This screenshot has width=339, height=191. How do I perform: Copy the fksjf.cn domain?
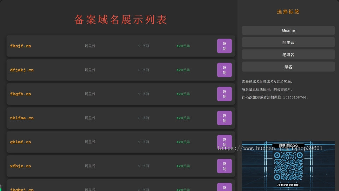(x=224, y=46)
